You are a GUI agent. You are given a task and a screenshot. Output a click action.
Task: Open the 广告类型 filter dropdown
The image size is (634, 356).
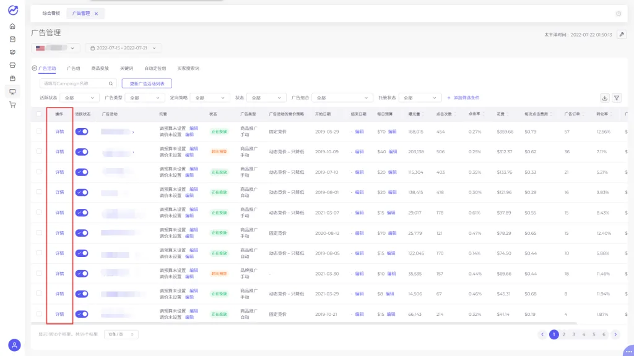tap(145, 98)
